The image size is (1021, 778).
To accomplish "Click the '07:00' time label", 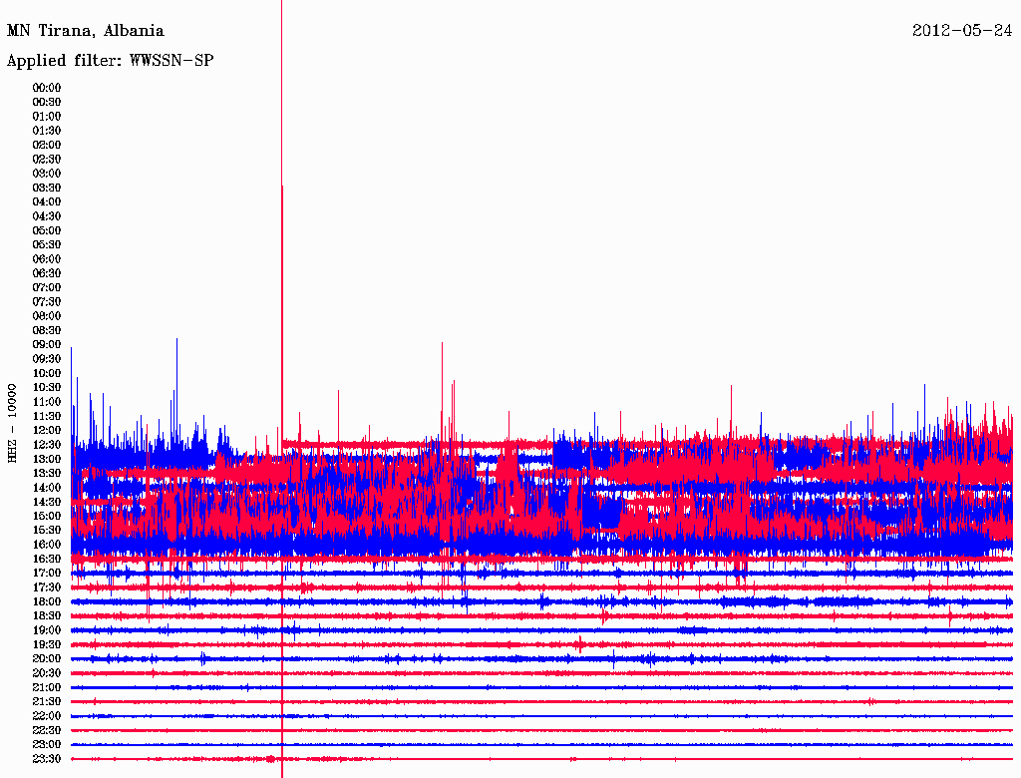I will coord(47,287).
